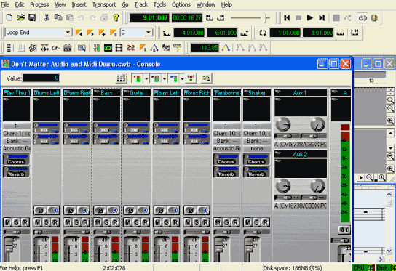Adjust the Chorus slider on Play Thru 1
Viewport: 396px width, 271px height.
[x=17, y=159]
